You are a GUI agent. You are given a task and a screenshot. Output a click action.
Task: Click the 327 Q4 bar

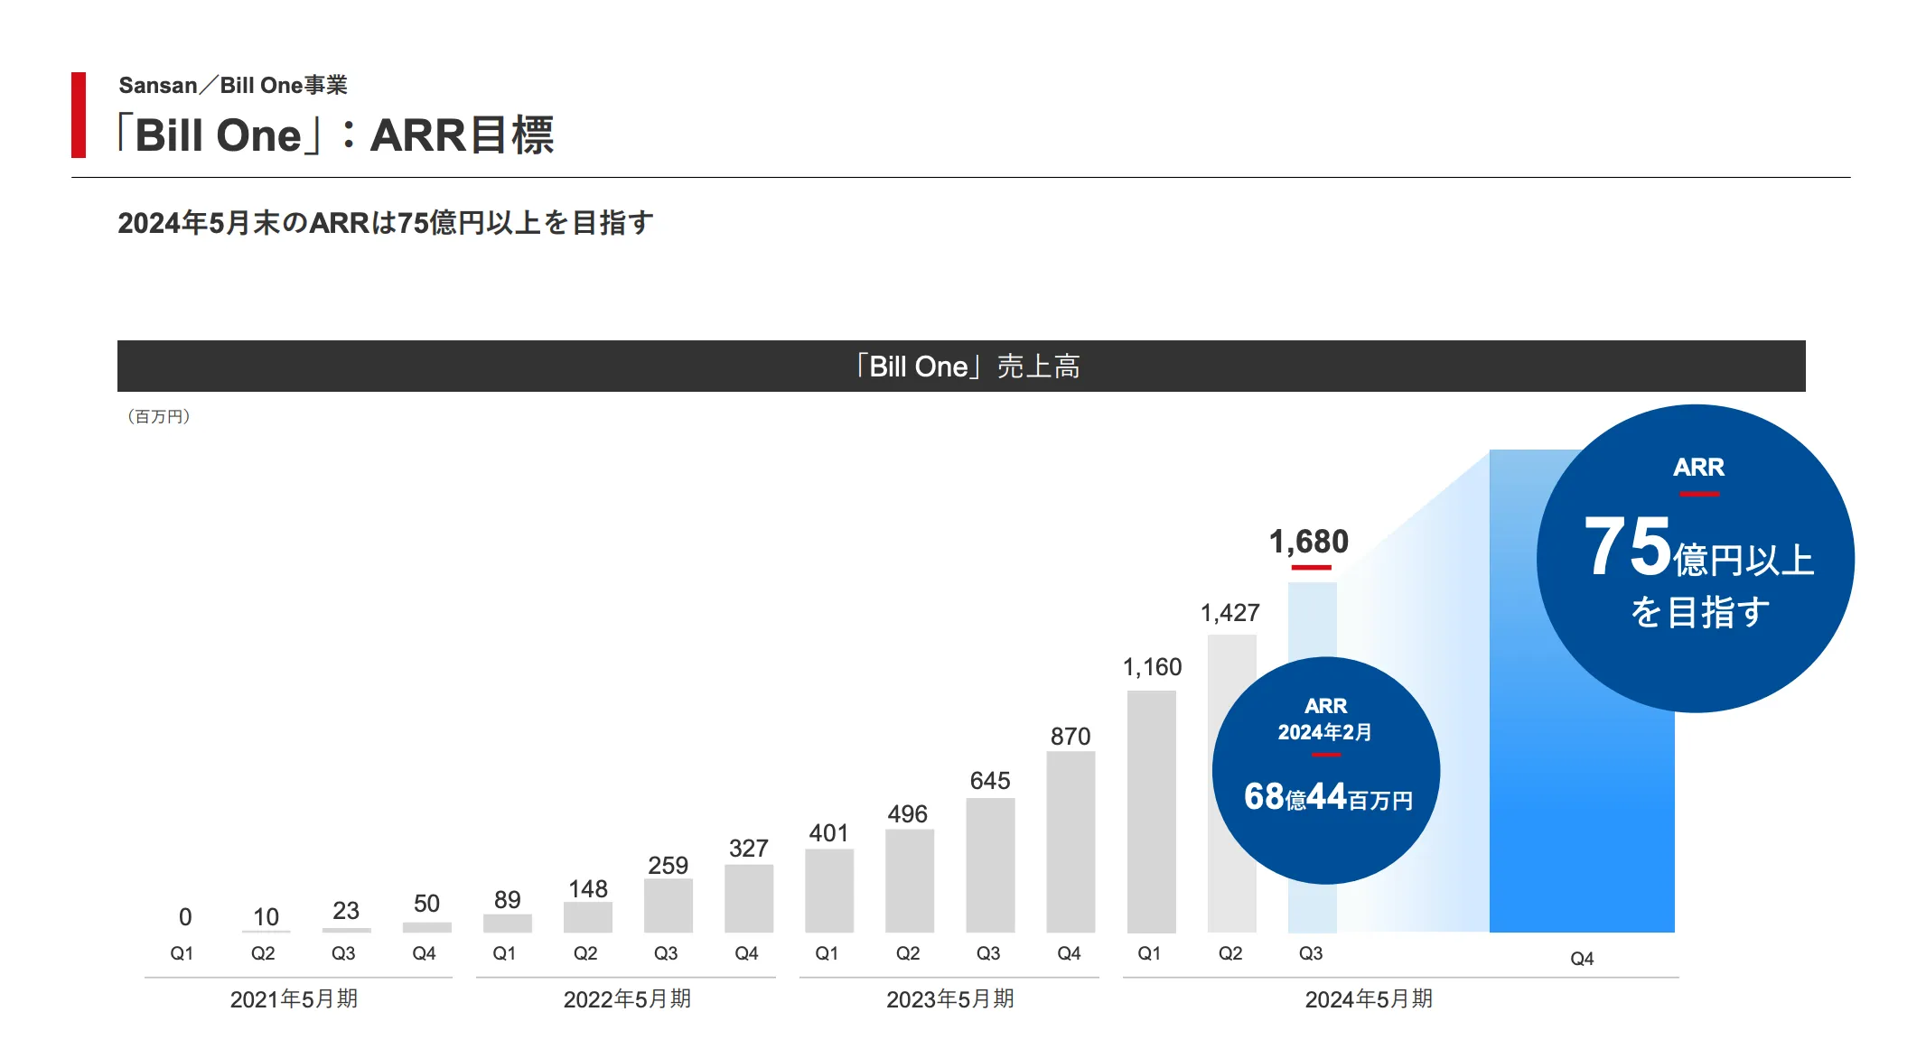748,898
